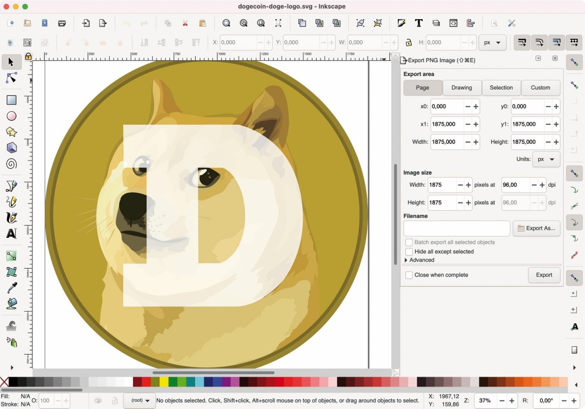Create a new document

[x=10, y=23]
